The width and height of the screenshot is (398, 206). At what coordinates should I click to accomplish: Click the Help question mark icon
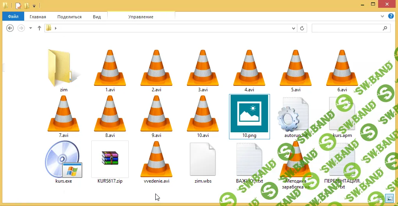pyautogui.click(x=391, y=16)
